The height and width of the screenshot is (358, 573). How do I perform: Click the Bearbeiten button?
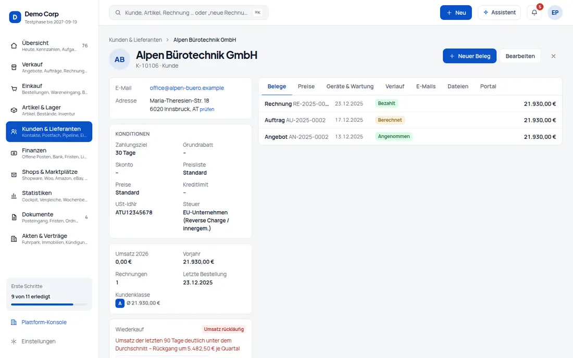click(520, 56)
